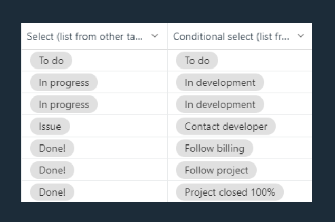Image resolution: width=335 pixels, height=222 pixels.
Task: Click the lower In development tag
Action: (220, 104)
